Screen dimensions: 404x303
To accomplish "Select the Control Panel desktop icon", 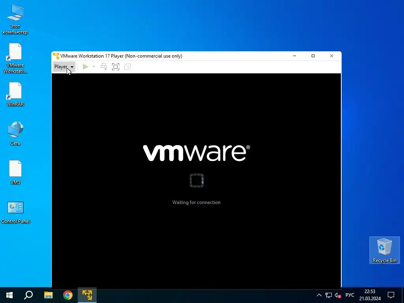I will 15,213.
